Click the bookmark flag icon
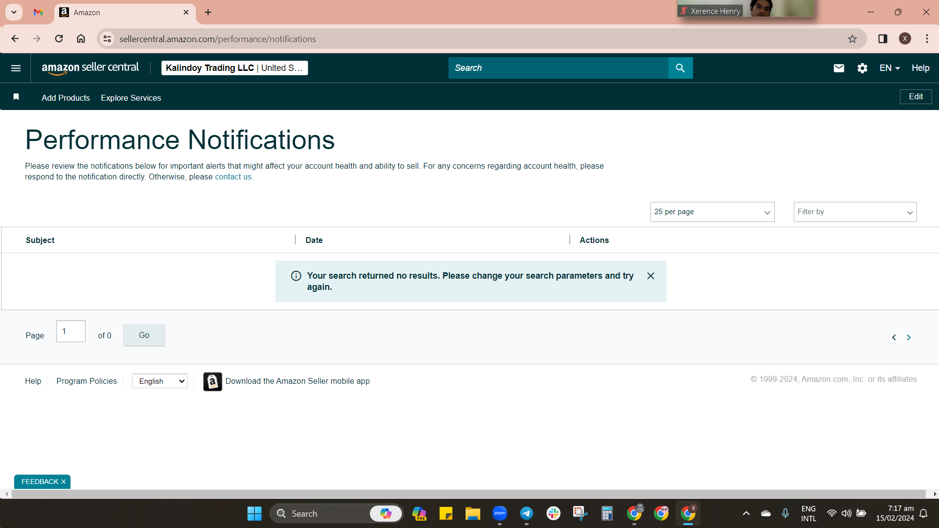Image resolution: width=939 pixels, height=528 pixels. (x=16, y=97)
